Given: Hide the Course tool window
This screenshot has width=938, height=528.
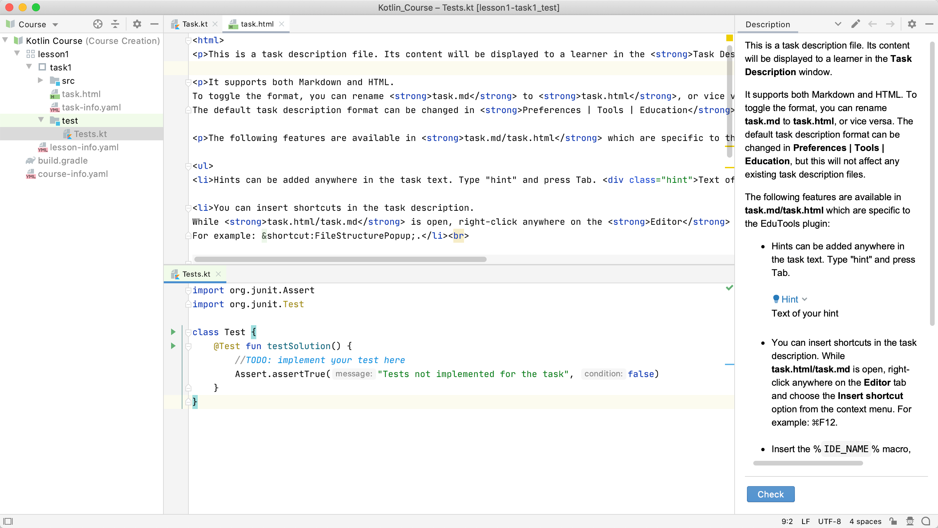Looking at the screenshot, I should (154, 24).
